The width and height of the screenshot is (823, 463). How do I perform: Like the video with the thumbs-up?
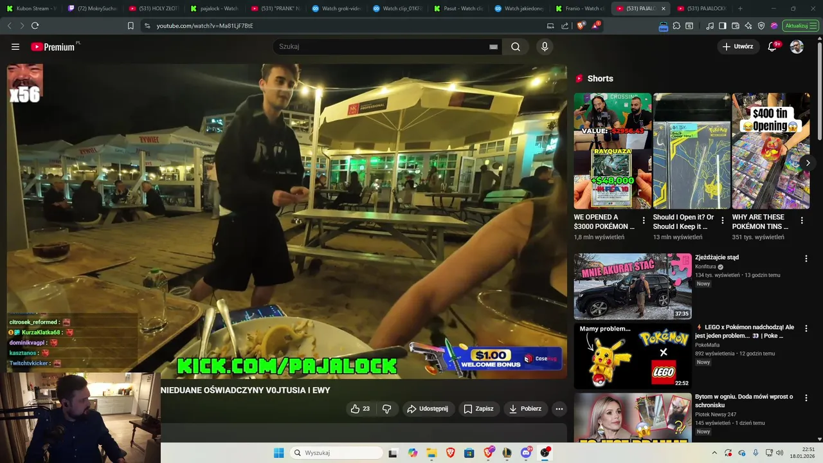360,408
